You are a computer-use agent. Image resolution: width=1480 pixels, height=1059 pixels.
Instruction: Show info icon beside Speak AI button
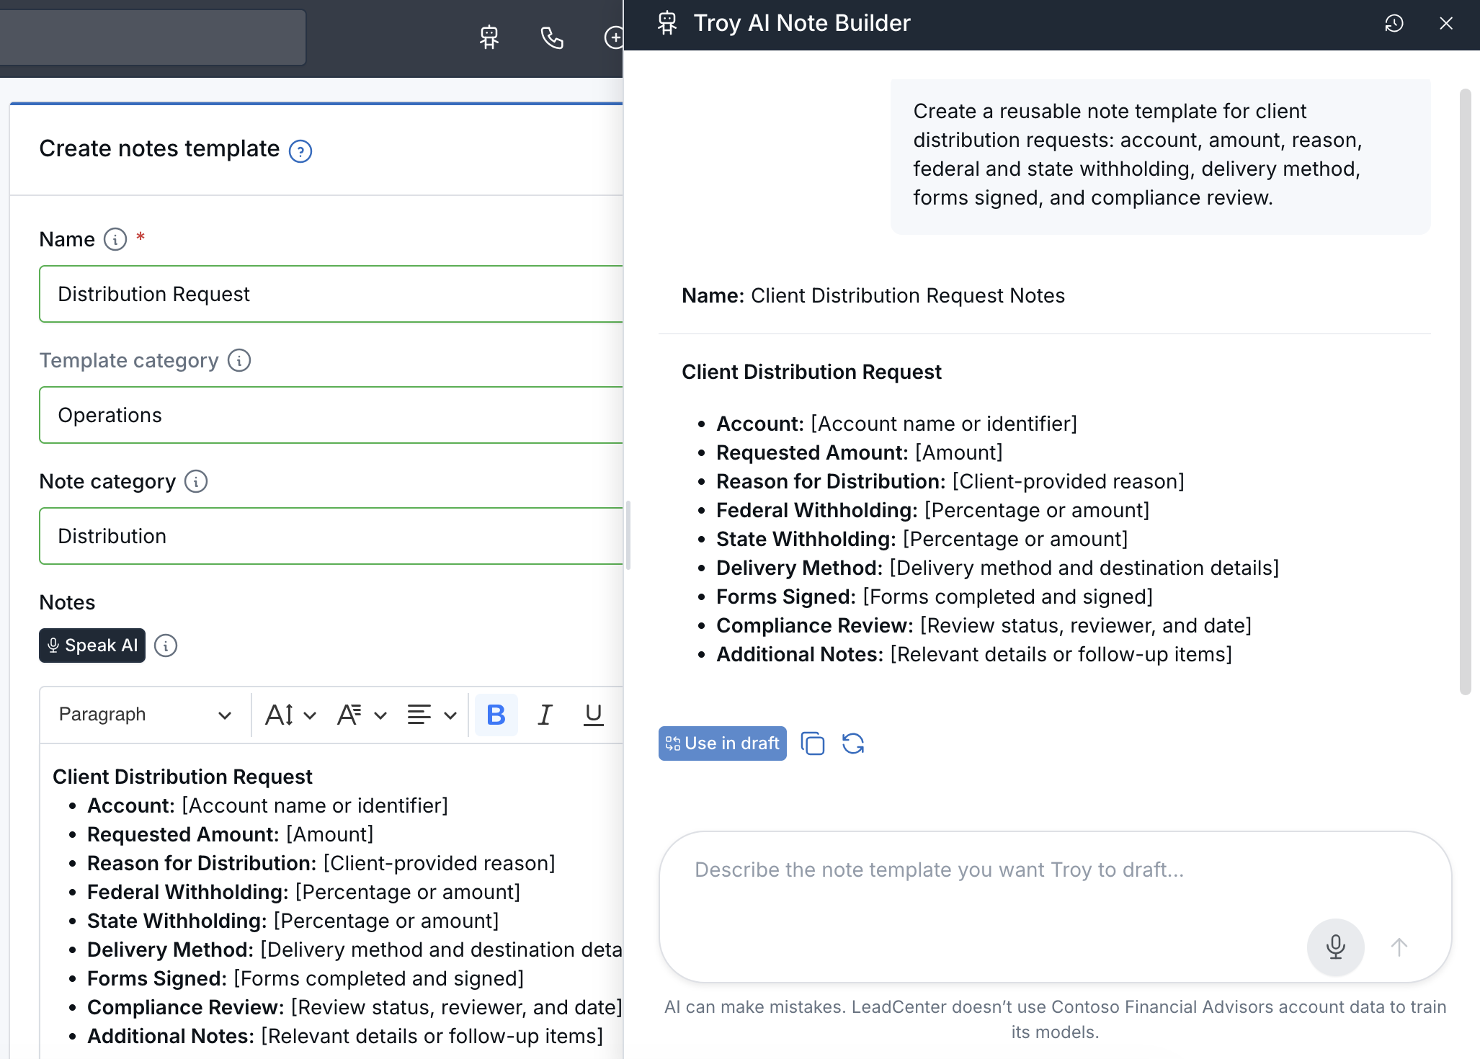(166, 645)
